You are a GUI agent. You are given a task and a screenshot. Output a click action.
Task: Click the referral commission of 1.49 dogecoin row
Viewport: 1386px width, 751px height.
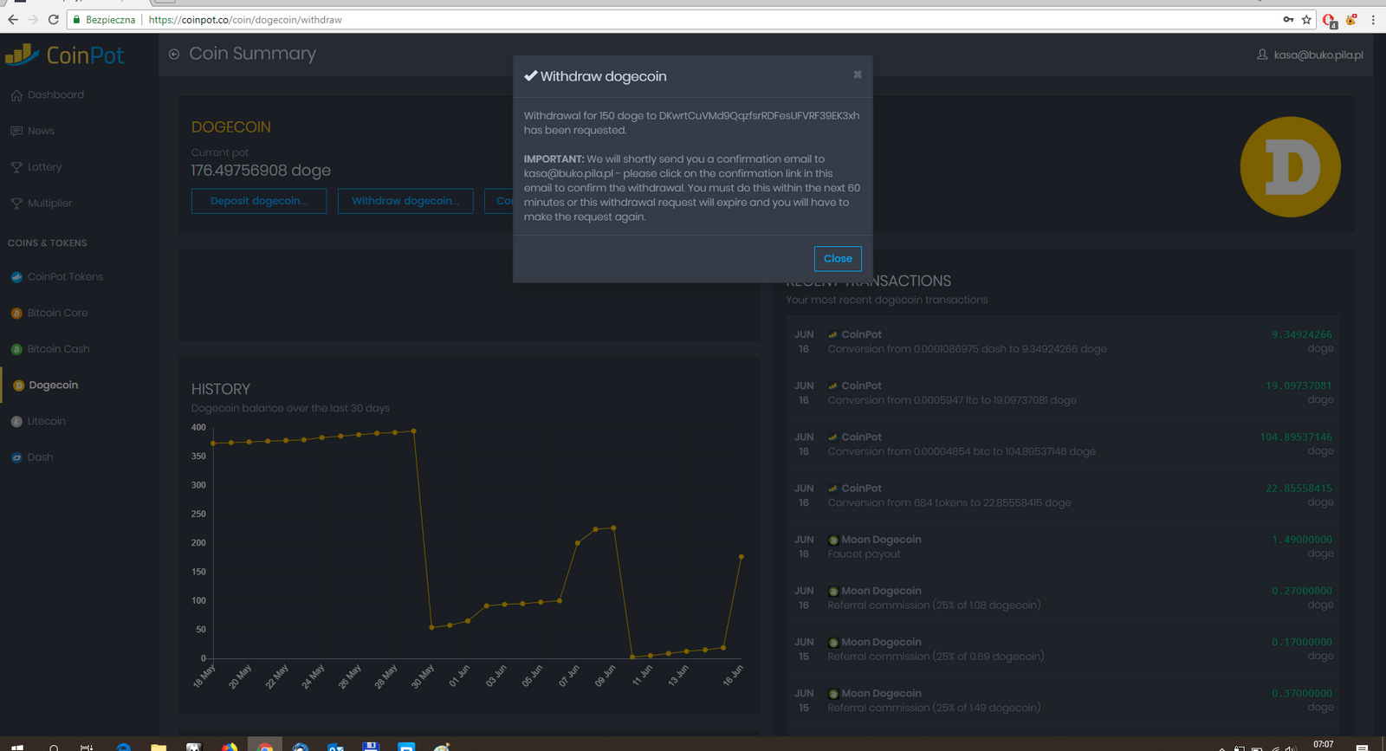click(1063, 700)
